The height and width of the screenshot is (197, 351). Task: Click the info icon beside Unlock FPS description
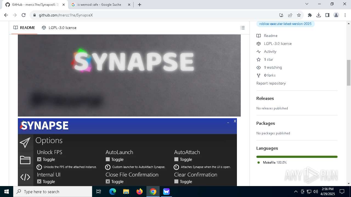[39, 167]
